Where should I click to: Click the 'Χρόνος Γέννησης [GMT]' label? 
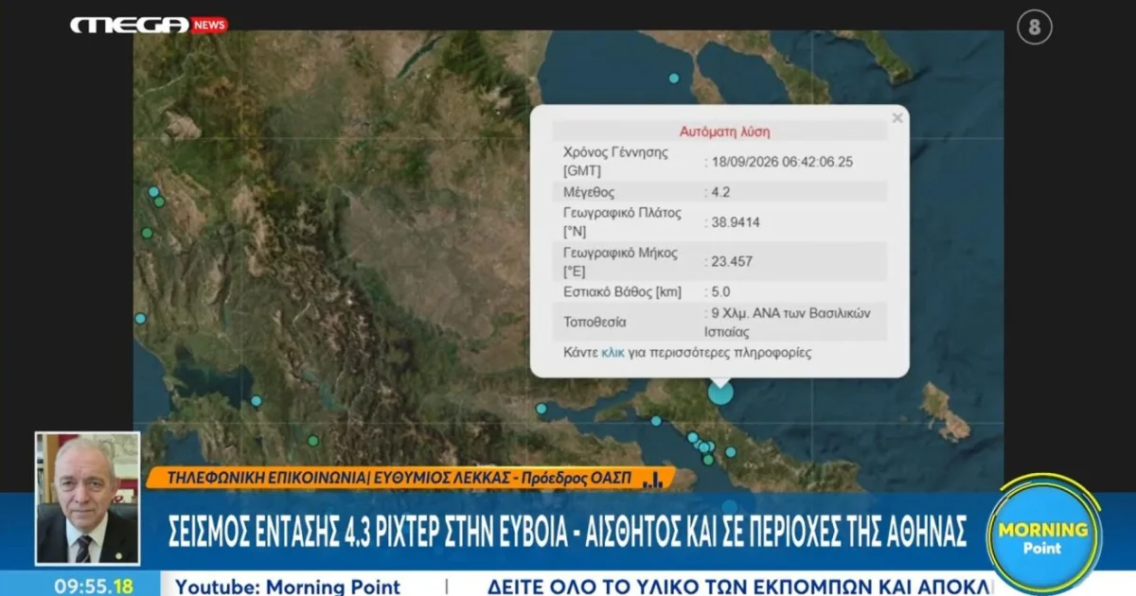pos(616,162)
